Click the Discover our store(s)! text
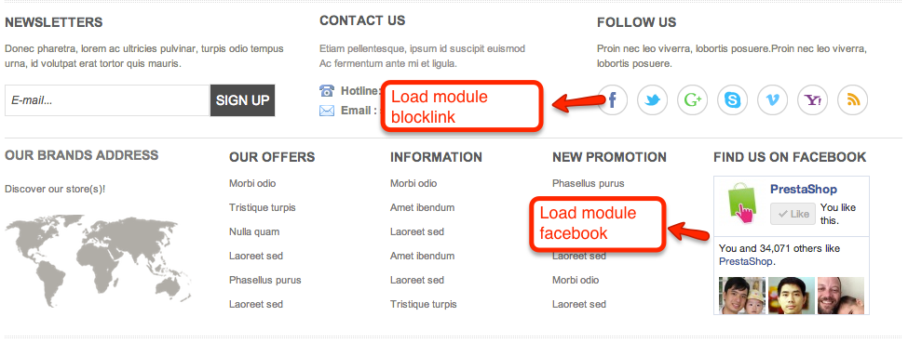This screenshot has width=908, height=356. tap(55, 189)
